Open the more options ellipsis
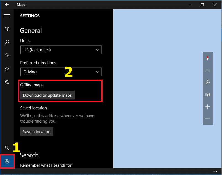Viewport: 222px width, 175px height. pyautogui.click(x=215, y=171)
